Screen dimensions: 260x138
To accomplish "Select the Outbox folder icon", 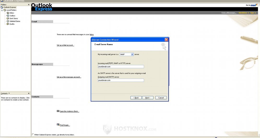I will point(8,16).
